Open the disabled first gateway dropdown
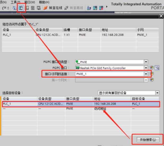The height and width of the screenshot is (146, 164). point(146,80)
